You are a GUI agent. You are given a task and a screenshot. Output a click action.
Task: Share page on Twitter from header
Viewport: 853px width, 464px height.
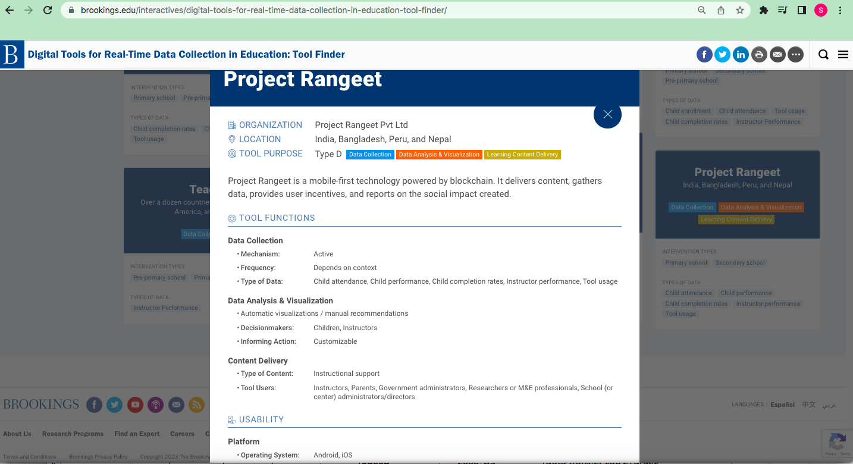[x=722, y=55]
